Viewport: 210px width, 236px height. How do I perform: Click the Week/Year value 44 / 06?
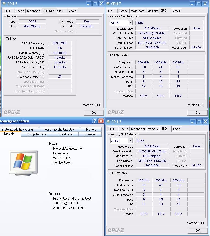tap(196, 47)
